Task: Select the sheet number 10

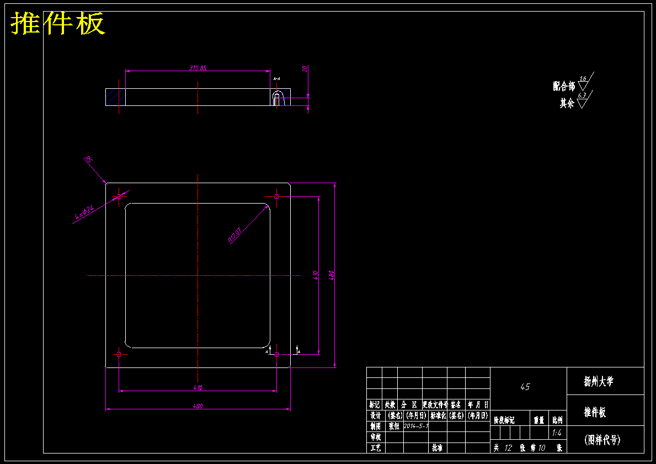Action: coord(542,448)
